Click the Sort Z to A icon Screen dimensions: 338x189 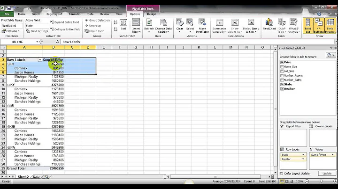115,29
